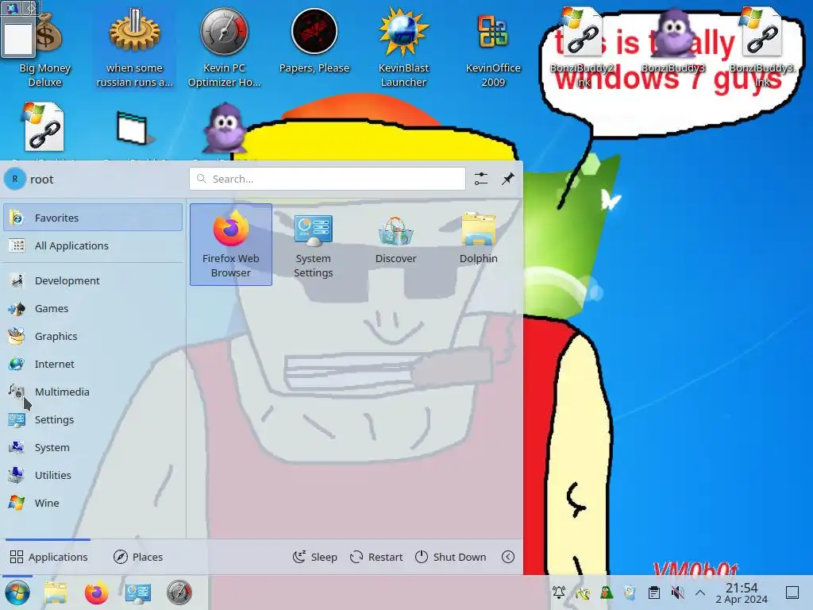Launch Firefox from the taskbar
813x610 pixels.
(x=96, y=593)
